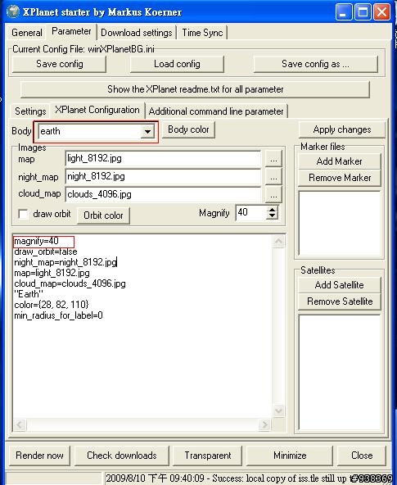Switch to the Settings sub-tab
This screenshot has height=485, width=397.
click(x=30, y=111)
